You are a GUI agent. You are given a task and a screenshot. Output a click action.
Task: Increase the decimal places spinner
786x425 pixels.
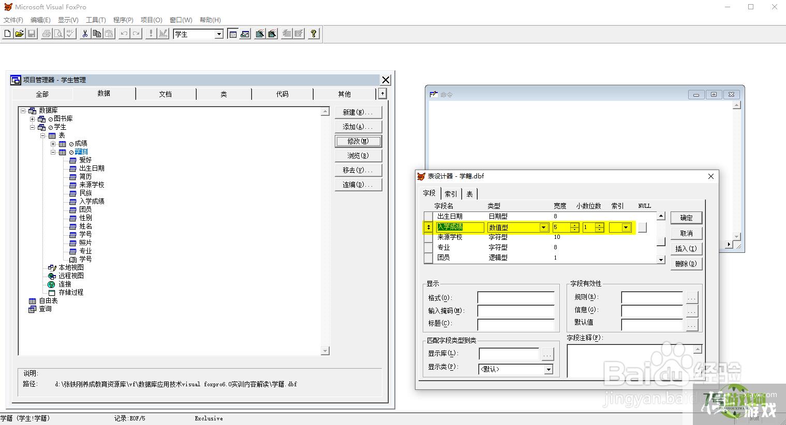(599, 225)
